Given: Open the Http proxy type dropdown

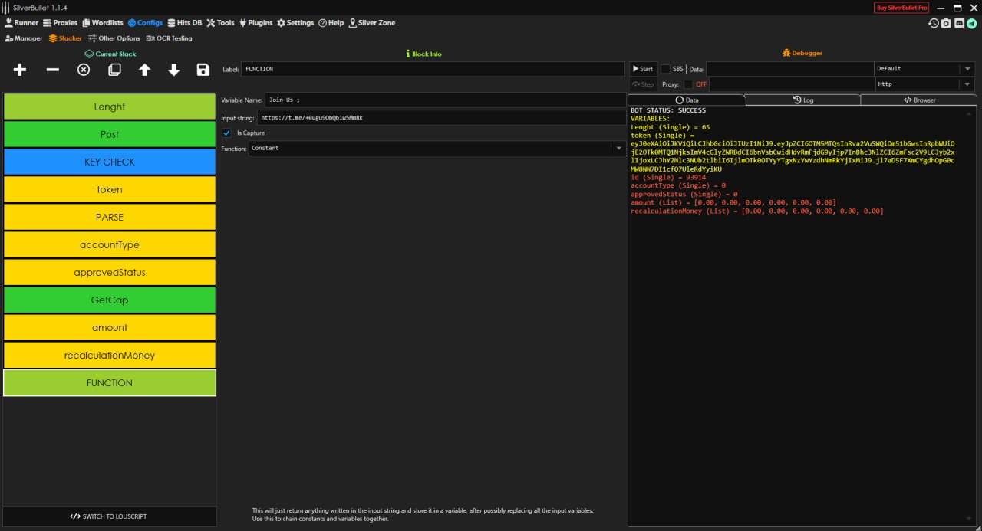Looking at the screenshot, I should pos(966,84).
